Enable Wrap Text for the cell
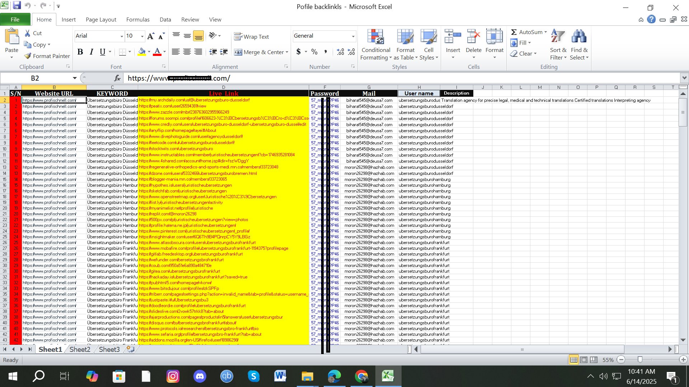 [252, 37]
